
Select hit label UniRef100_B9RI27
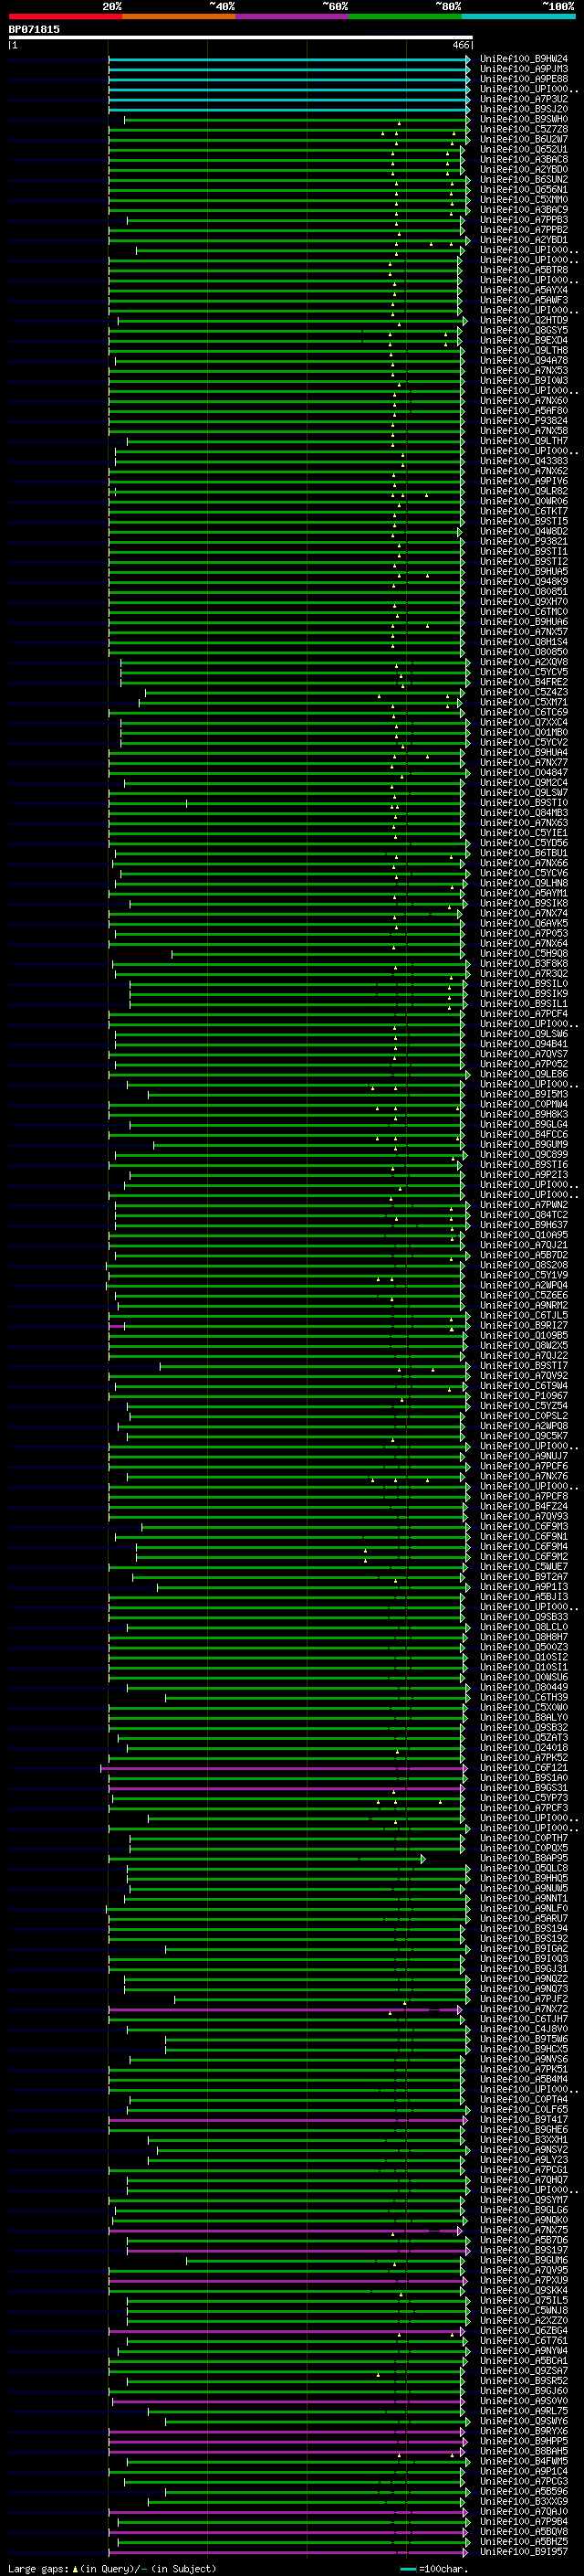[x=524, y=1325]
